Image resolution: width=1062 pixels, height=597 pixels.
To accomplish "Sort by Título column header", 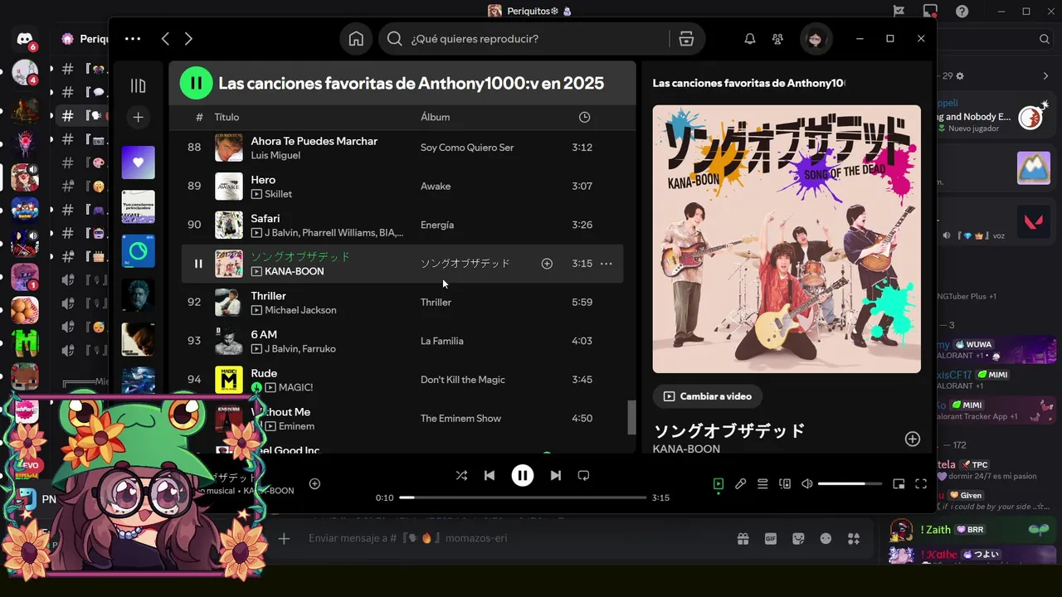I will [x=227, y=117].
